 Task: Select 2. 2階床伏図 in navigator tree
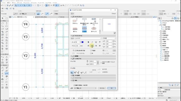[166, 56]
